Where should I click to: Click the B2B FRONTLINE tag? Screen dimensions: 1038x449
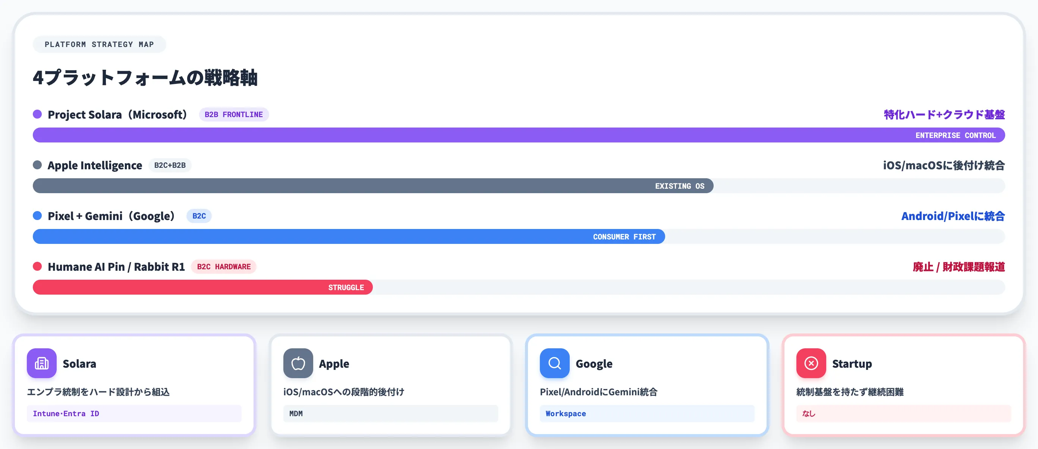(x=234, y=114)
